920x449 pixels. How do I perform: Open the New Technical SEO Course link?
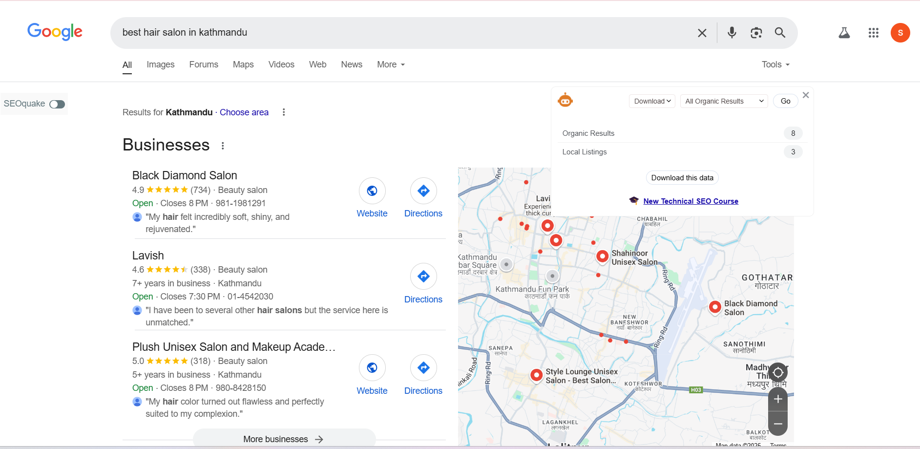pyautogui.click(x=690, y=201)
